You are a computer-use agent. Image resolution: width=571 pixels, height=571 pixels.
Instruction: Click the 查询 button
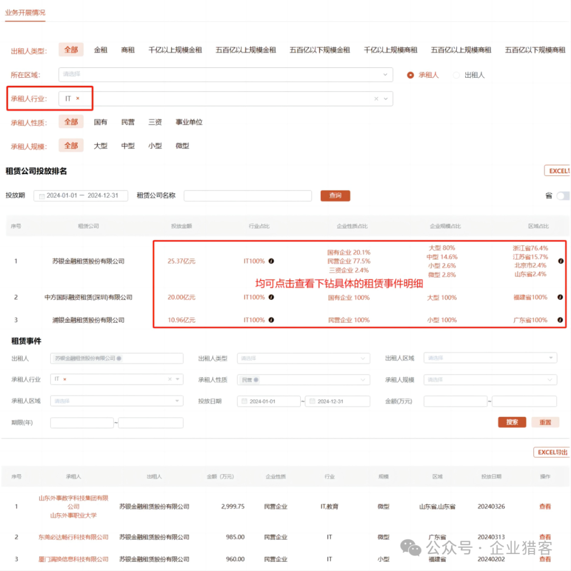335,196
